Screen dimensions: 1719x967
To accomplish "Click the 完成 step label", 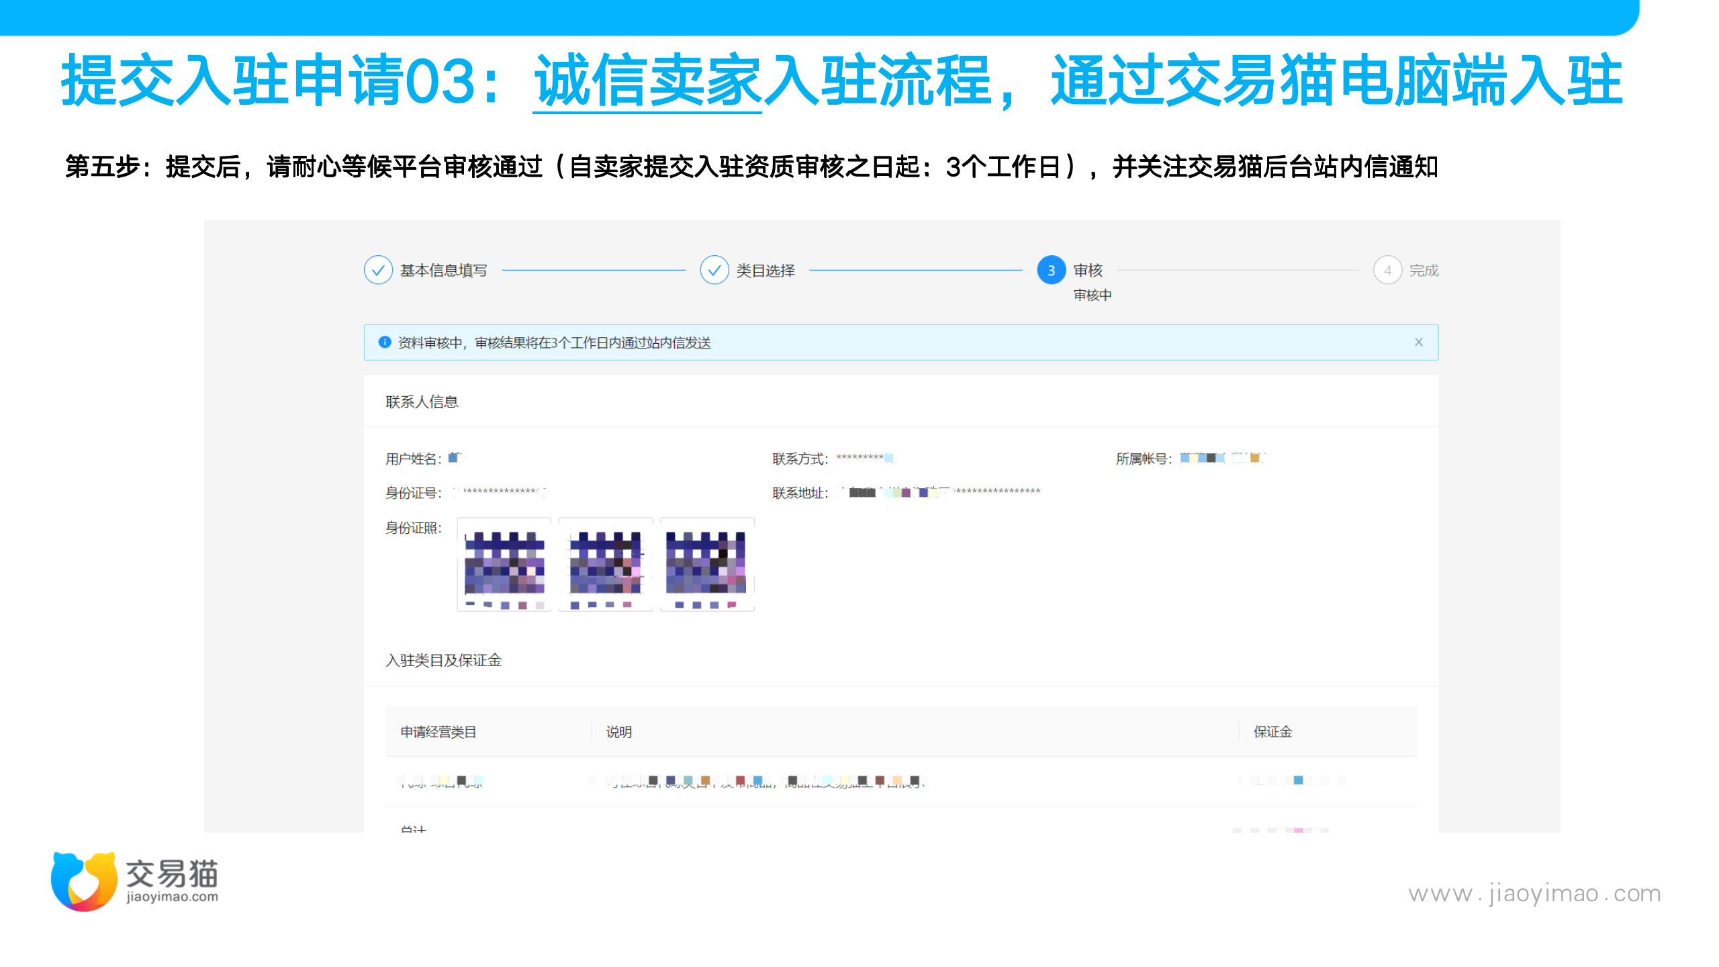I will click(1424, 270).
